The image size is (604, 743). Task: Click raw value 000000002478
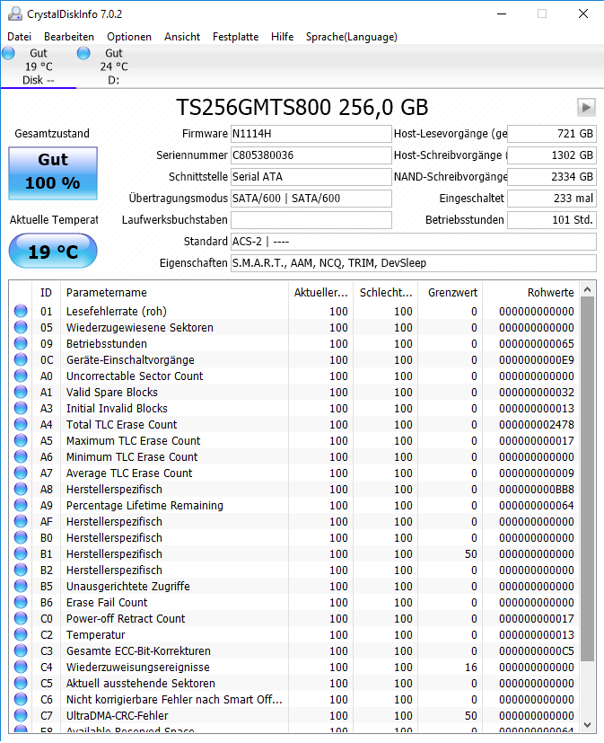click(537, 425)
